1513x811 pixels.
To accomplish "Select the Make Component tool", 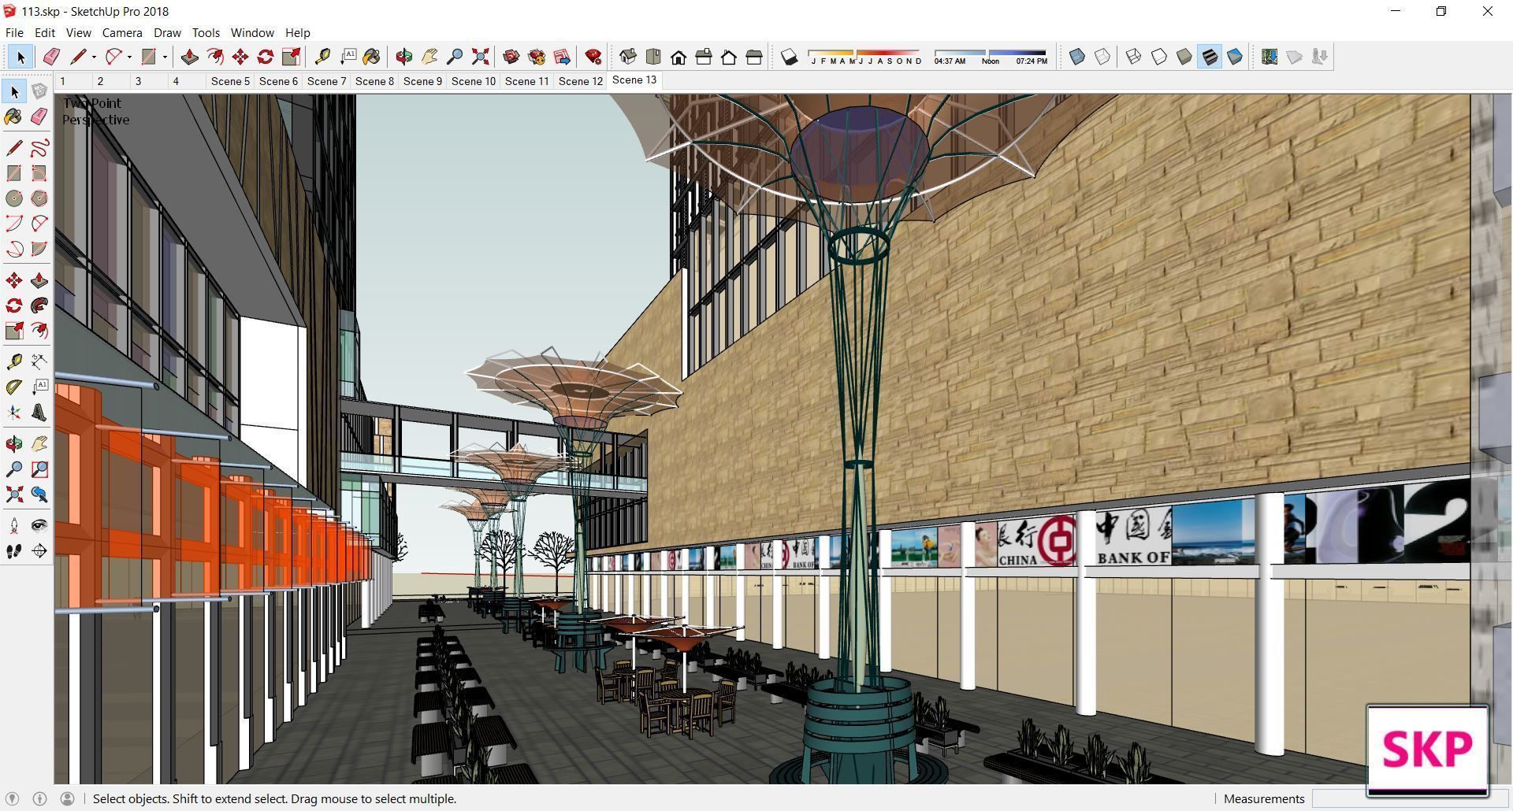I will 39,92.
